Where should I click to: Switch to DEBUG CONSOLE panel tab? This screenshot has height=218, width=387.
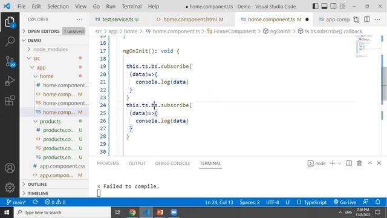tap(172, 163)
